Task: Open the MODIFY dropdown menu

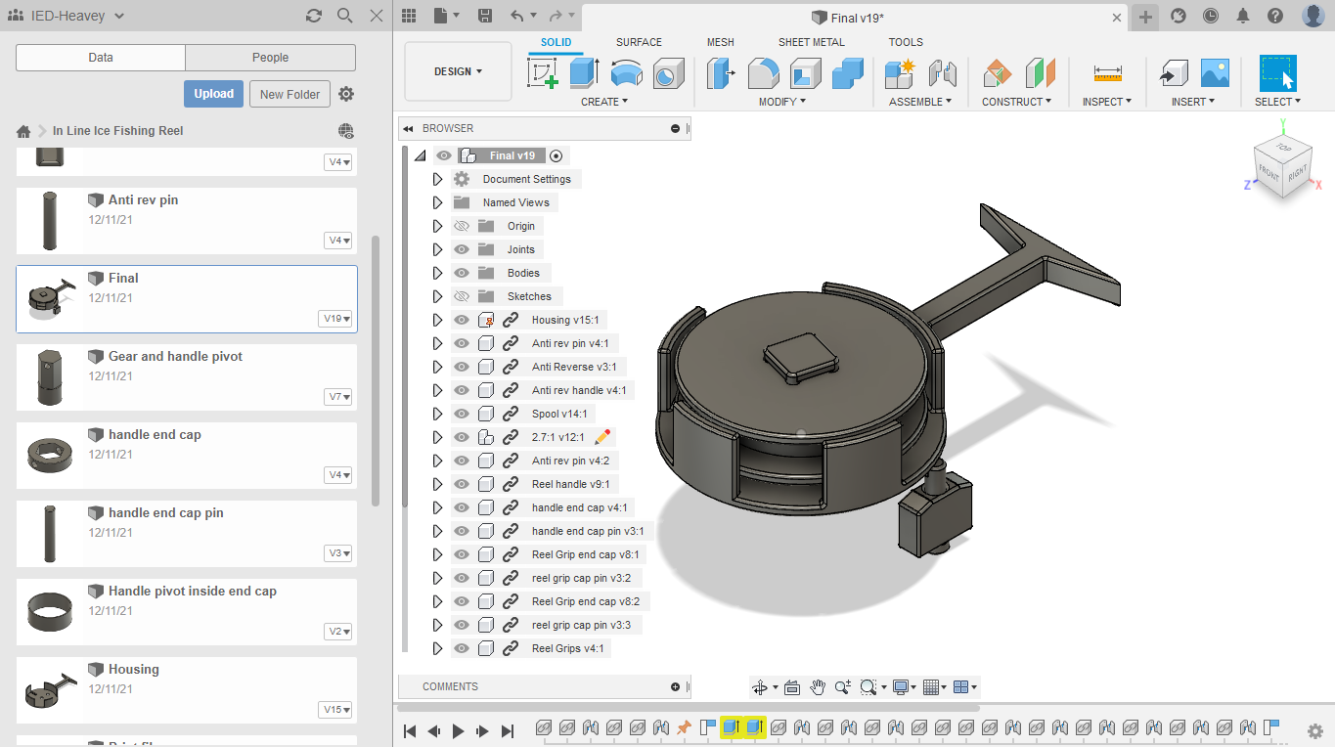Action: tap(781, 101)
